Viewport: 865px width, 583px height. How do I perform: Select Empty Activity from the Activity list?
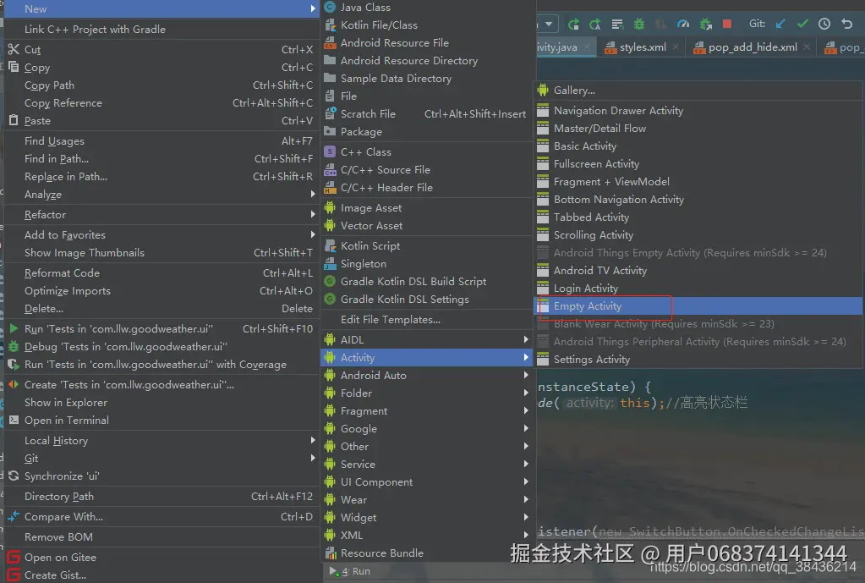698,306
